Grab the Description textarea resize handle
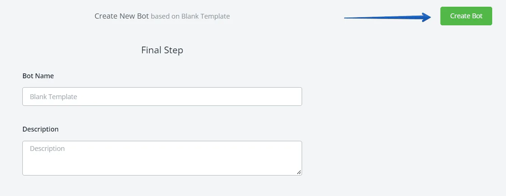This screenshot has width=506, height=196. pyautogui.click(x=299, y=173)
